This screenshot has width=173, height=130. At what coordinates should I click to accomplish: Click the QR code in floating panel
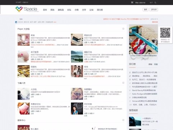click(x=165, y=33)
